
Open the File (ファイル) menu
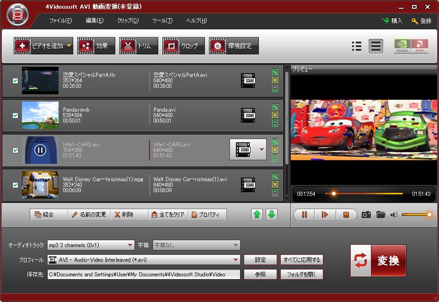point(60,21)
